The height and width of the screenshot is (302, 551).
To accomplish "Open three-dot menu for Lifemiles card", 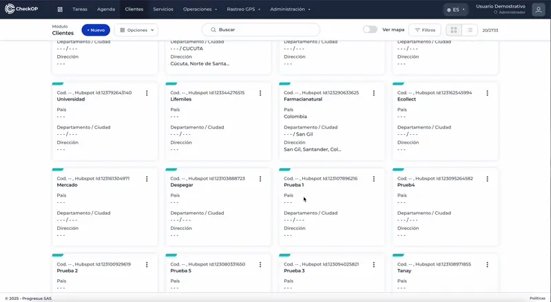I will [260, 93].
